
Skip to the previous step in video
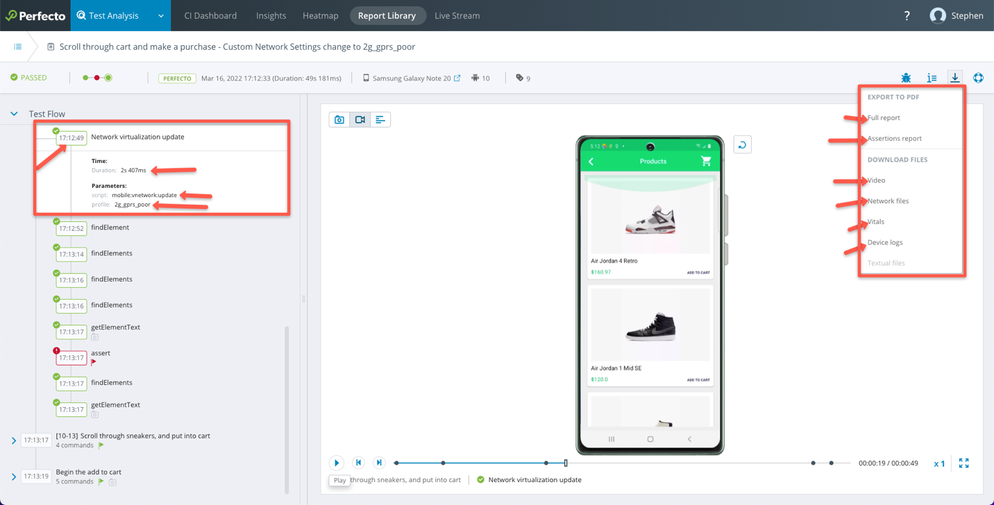click(x=358, y=463)
